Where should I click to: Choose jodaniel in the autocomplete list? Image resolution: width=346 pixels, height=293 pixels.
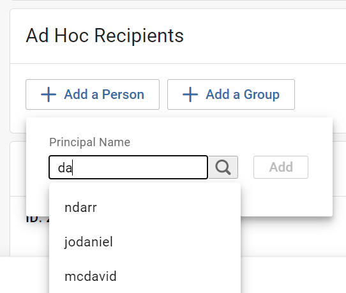coord(145,242)
